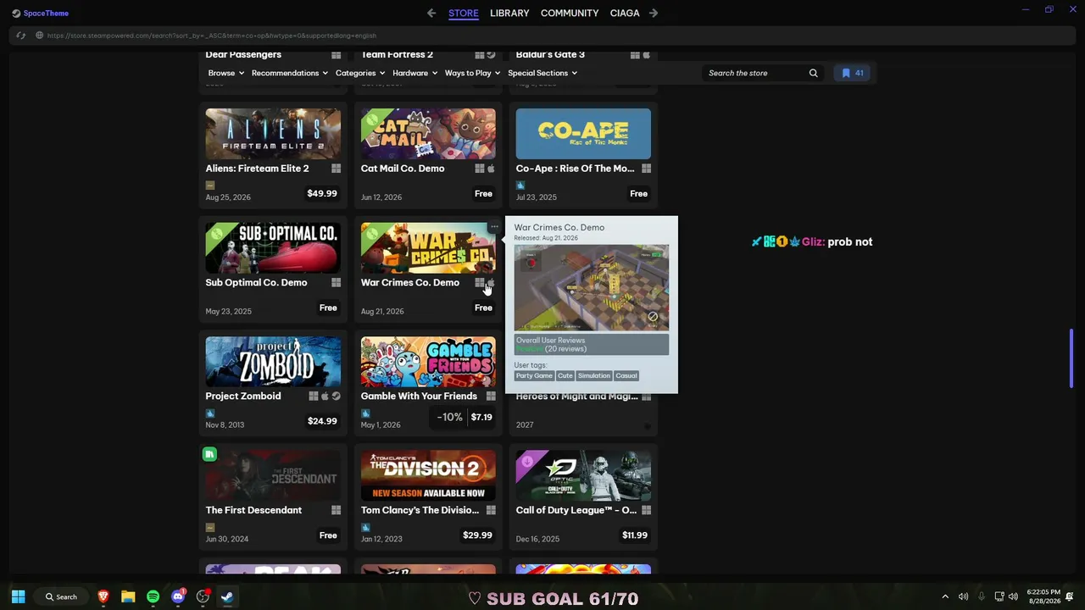The height and width of the screenshot is (610, 1085).
Task: Click the $24.99 price on Project Zomboid
Action: coord(322,421)
